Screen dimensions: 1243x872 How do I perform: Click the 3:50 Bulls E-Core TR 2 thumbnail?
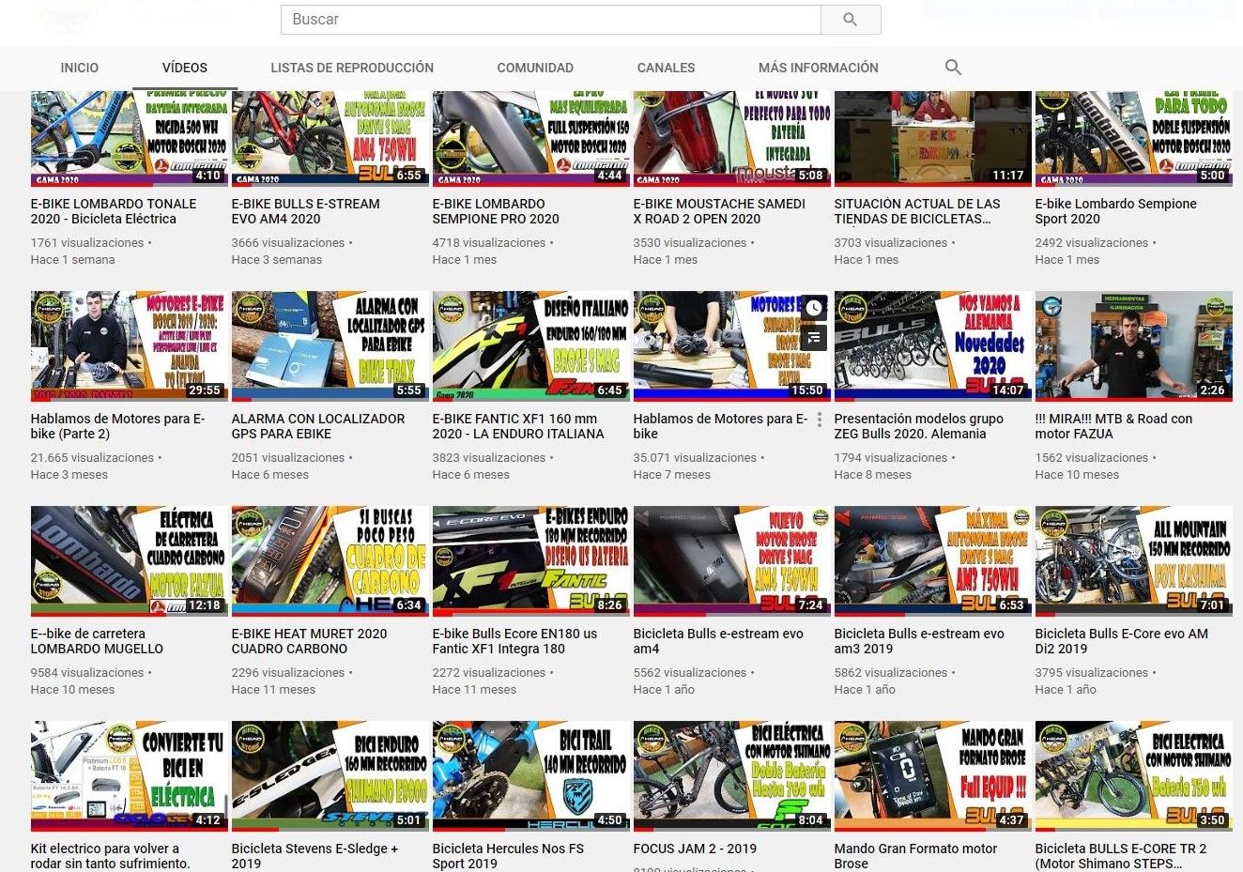(x=1134, y=775)
